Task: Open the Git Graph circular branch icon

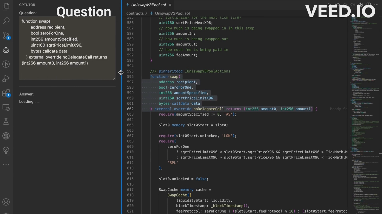Action: (x=6, y=64)
